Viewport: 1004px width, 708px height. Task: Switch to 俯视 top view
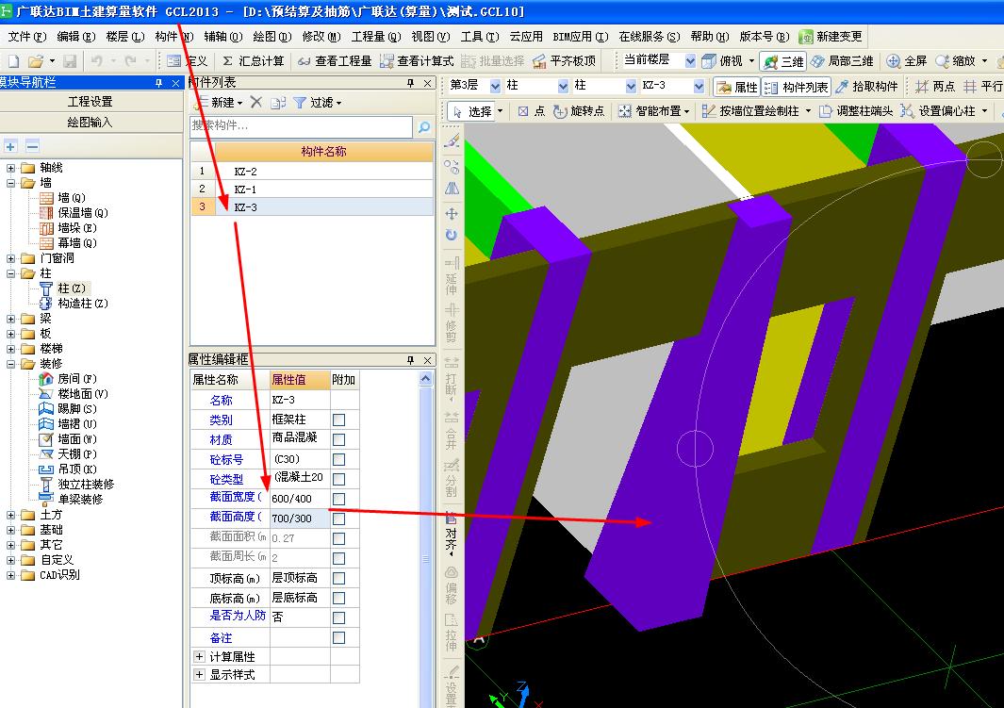coord(722,61)
